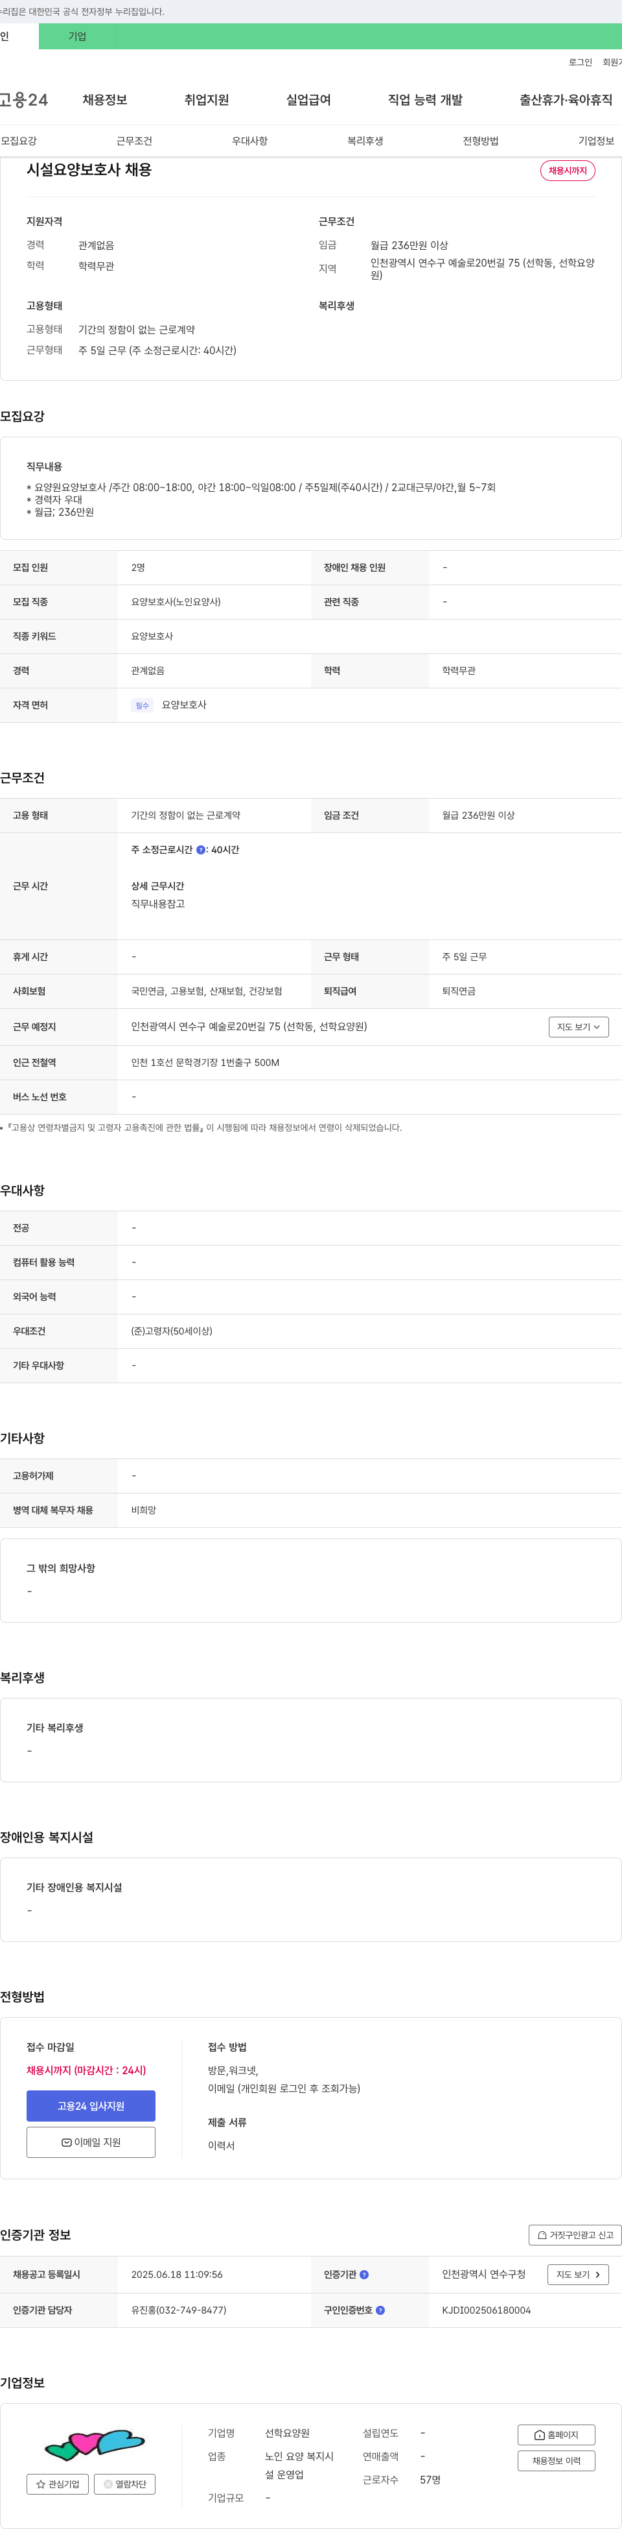The width and height of the screenshot is (622, 2529).
Task: Jump to the 복리후생 section tab
Action: click(x=365, y=141)
